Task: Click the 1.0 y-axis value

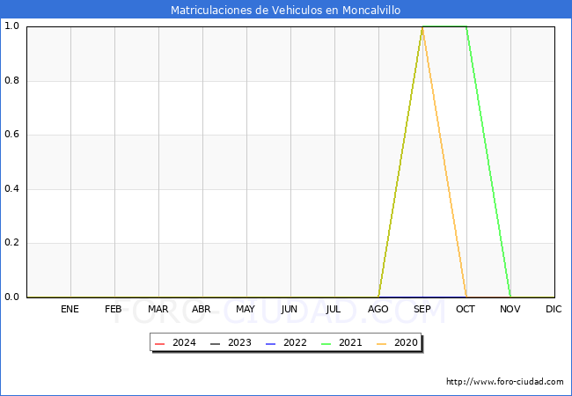Action: [11, 26]
